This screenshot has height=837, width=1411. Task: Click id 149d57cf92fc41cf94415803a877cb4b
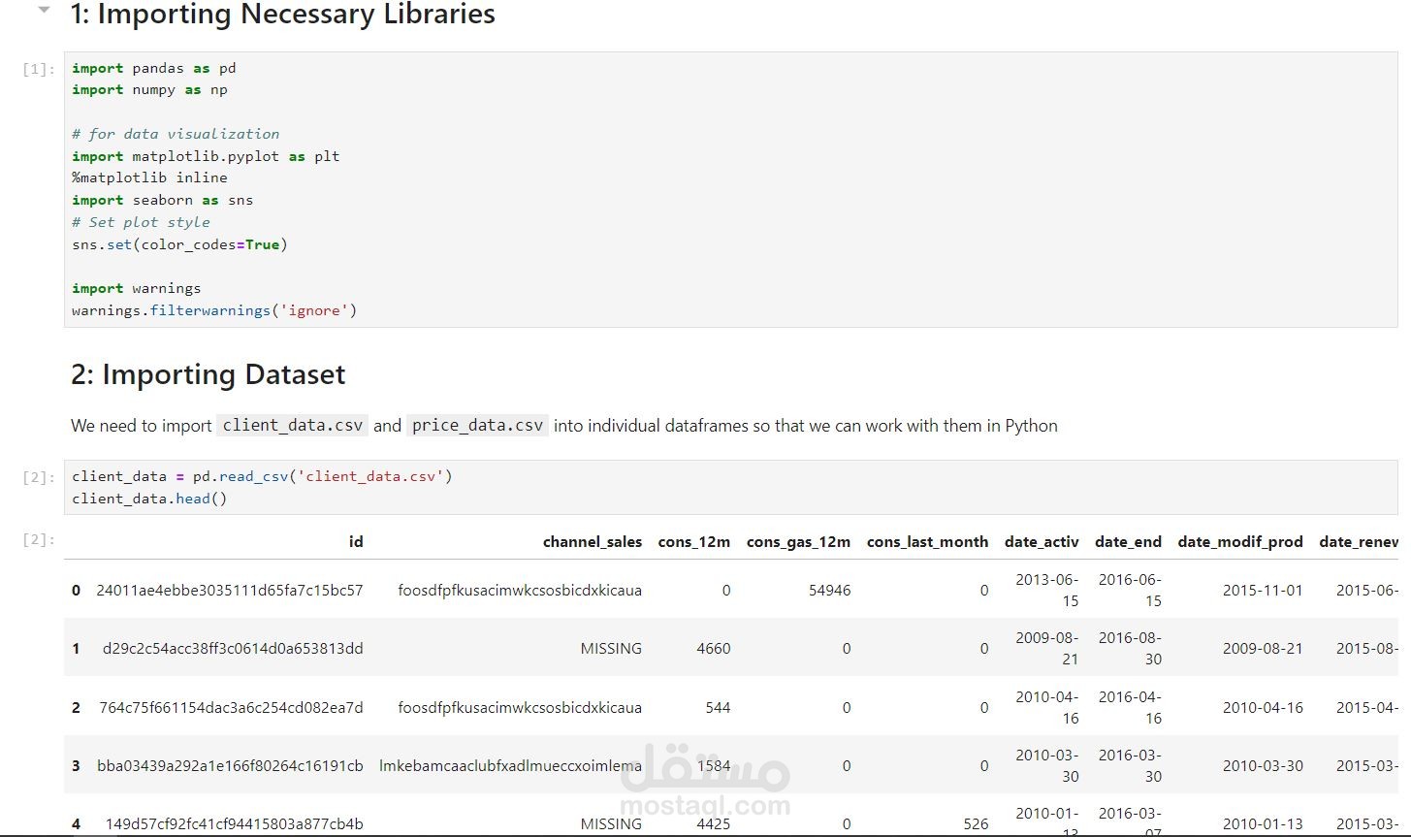coord(234,824)
